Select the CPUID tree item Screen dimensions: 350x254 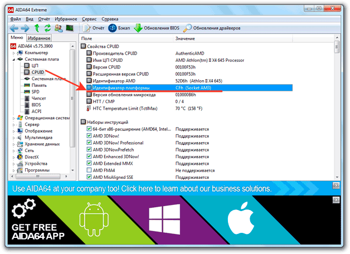coord(35,72)
